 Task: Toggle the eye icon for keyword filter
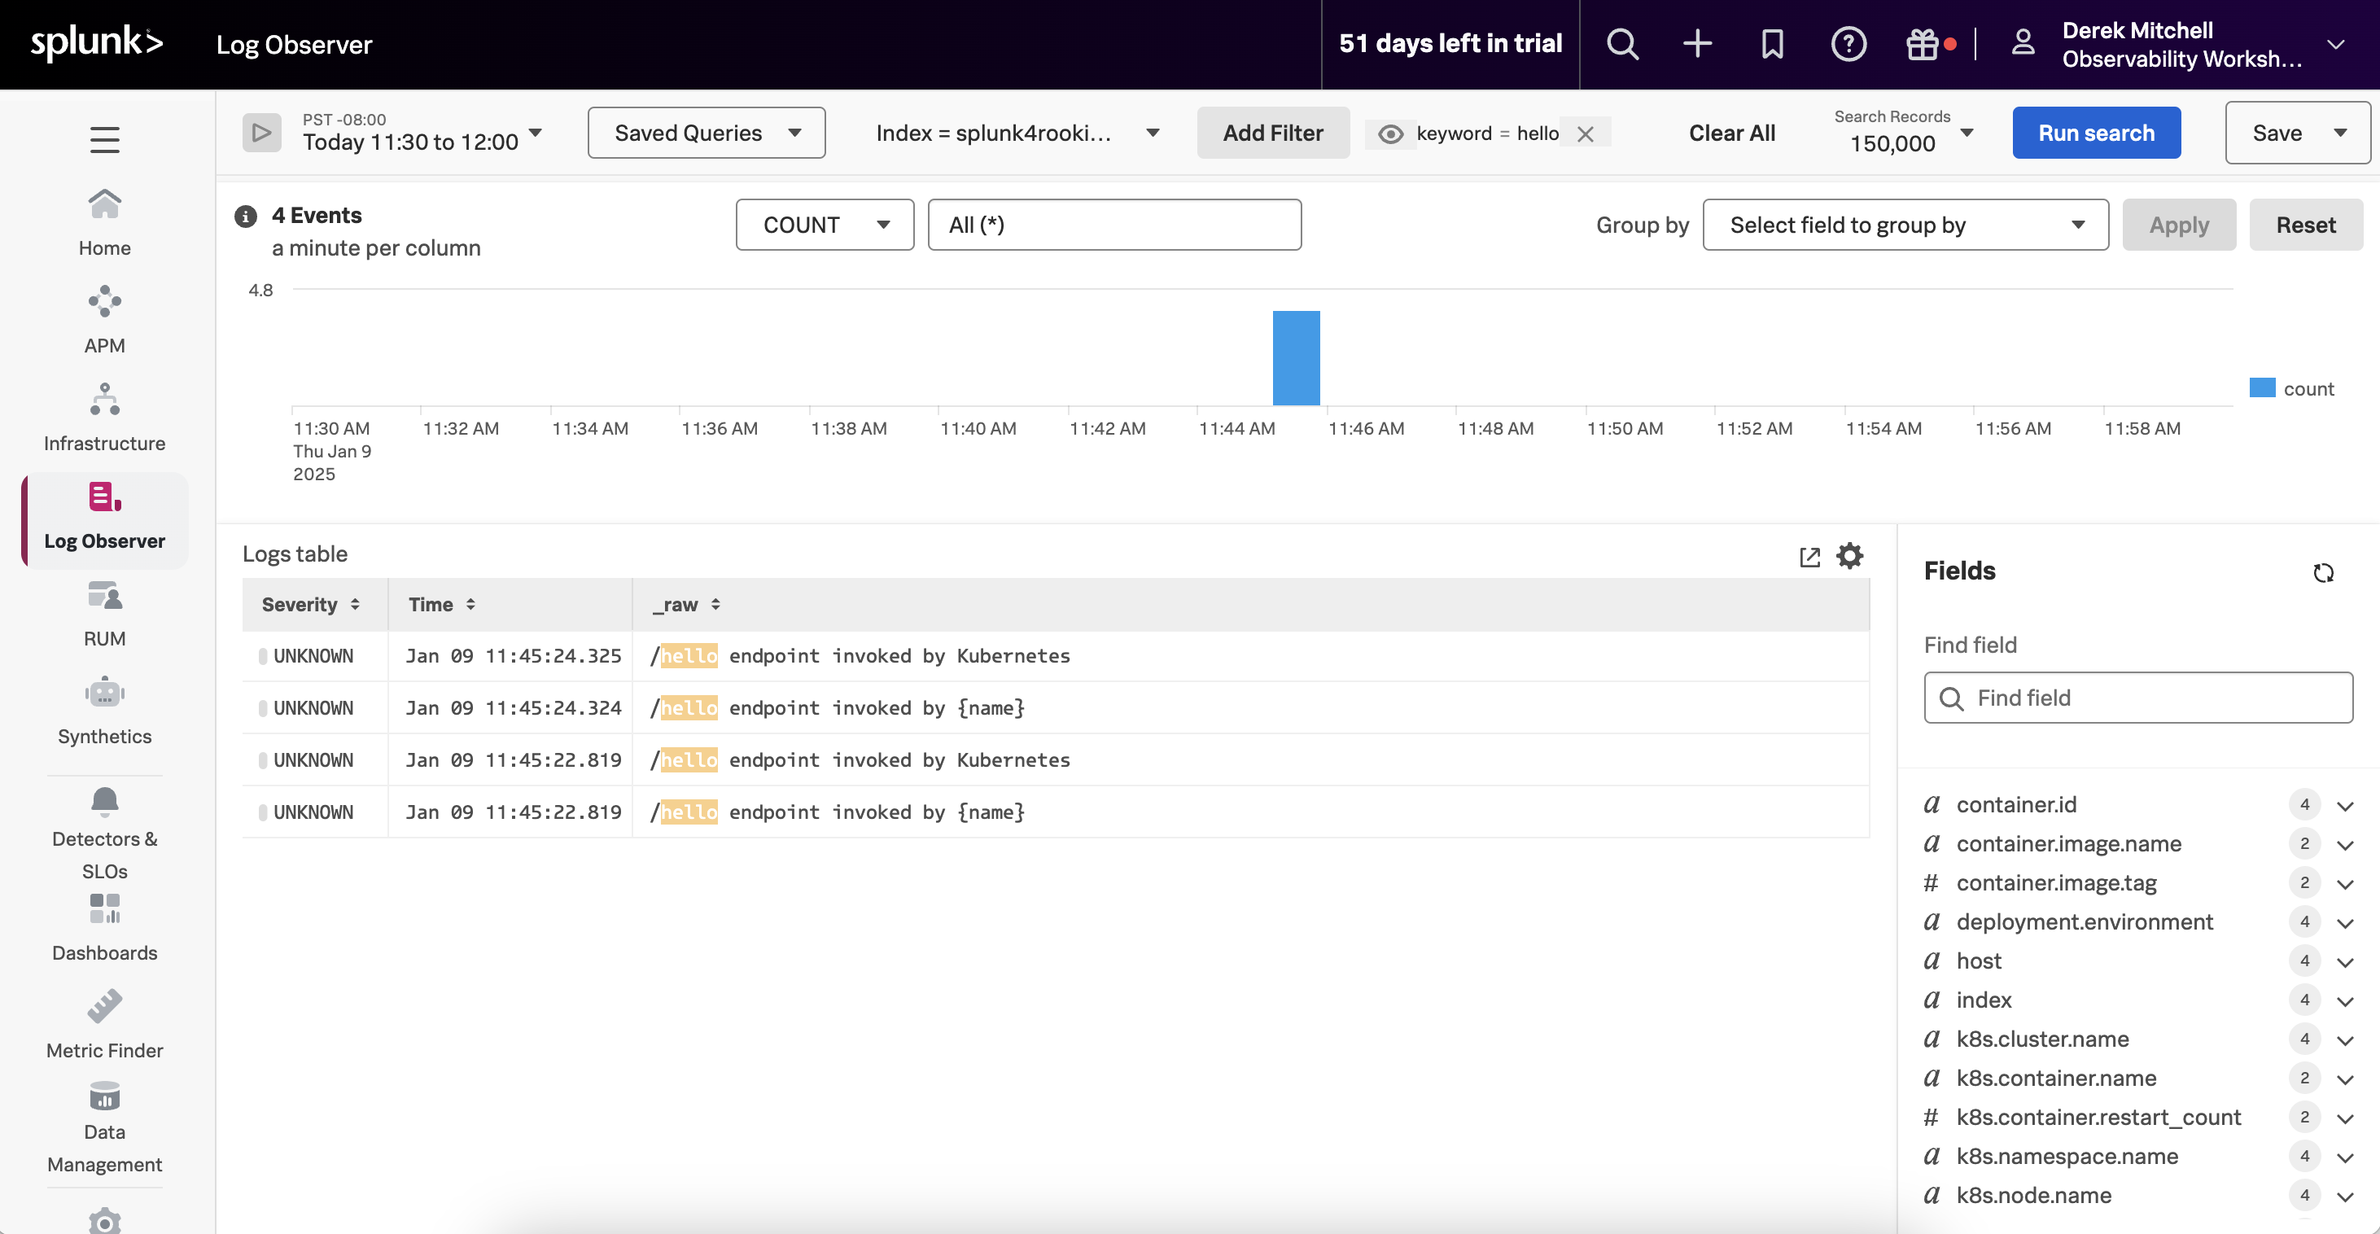[x=1389, y=132]
